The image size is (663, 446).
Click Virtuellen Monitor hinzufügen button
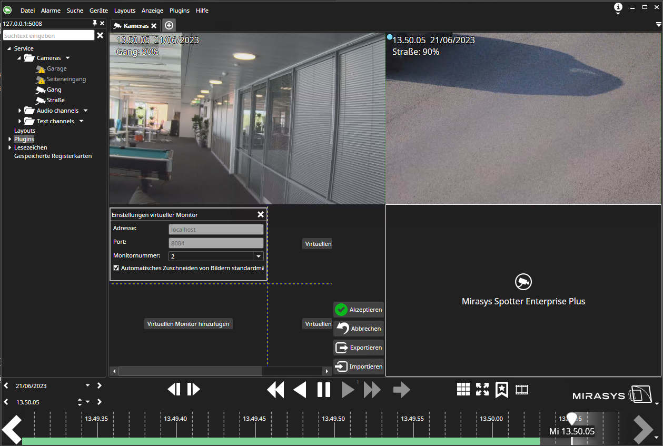(x=188, y=324)
